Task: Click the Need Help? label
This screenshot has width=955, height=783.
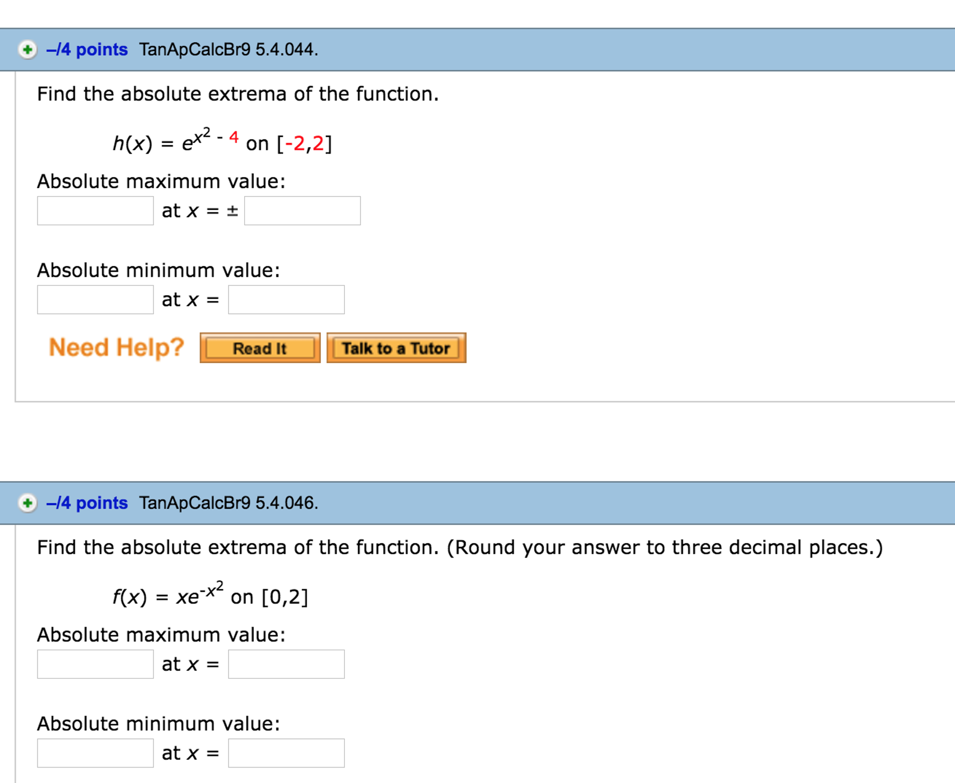Action: [x=116, y=346]
